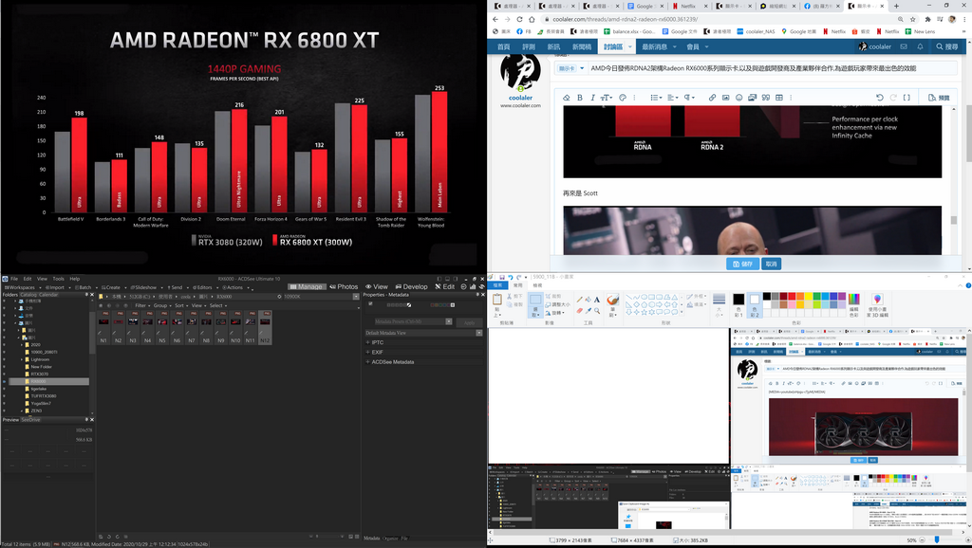
Task: Pick the red color swatch in Paint
Action: pyautogui.click(x=793, y=296)
